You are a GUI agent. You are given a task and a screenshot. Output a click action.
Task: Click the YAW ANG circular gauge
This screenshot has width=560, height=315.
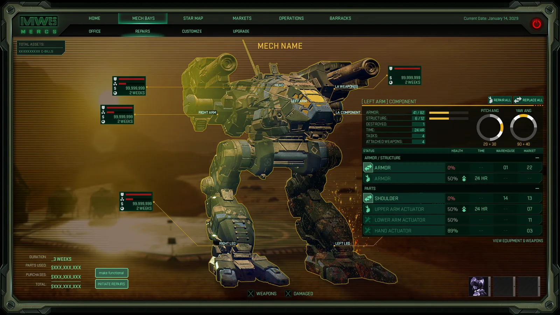point(523,127)
